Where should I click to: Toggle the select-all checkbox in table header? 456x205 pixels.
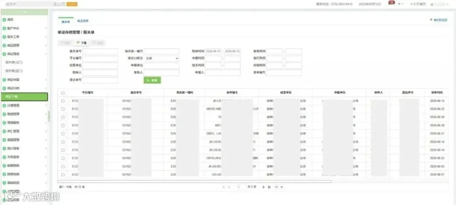[x=63, y=93]
